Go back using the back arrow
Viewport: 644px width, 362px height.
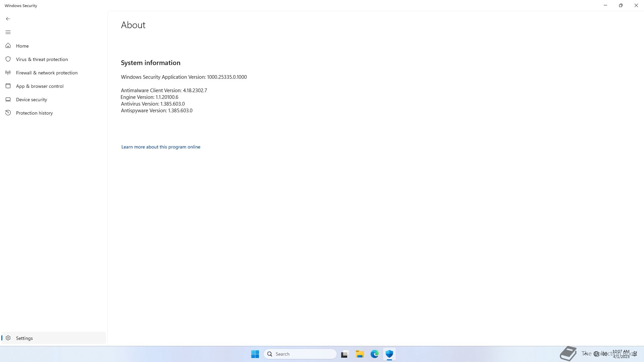click(8, 19)
